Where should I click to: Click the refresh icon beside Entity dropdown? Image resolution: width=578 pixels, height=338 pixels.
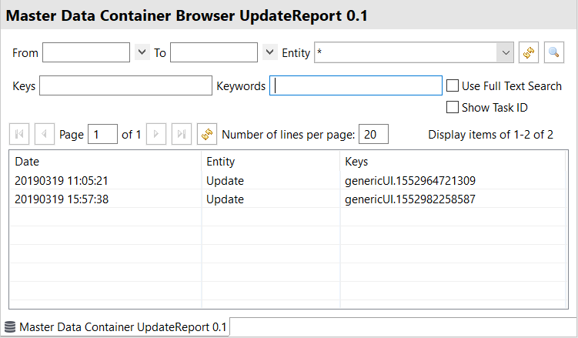[x=528, y=52]
